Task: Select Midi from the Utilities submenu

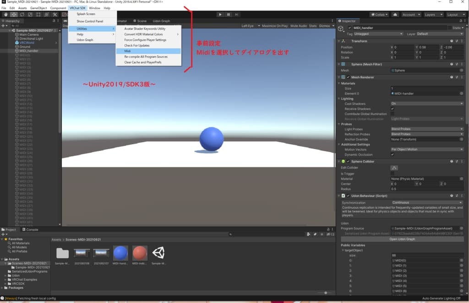Action: 128,51
